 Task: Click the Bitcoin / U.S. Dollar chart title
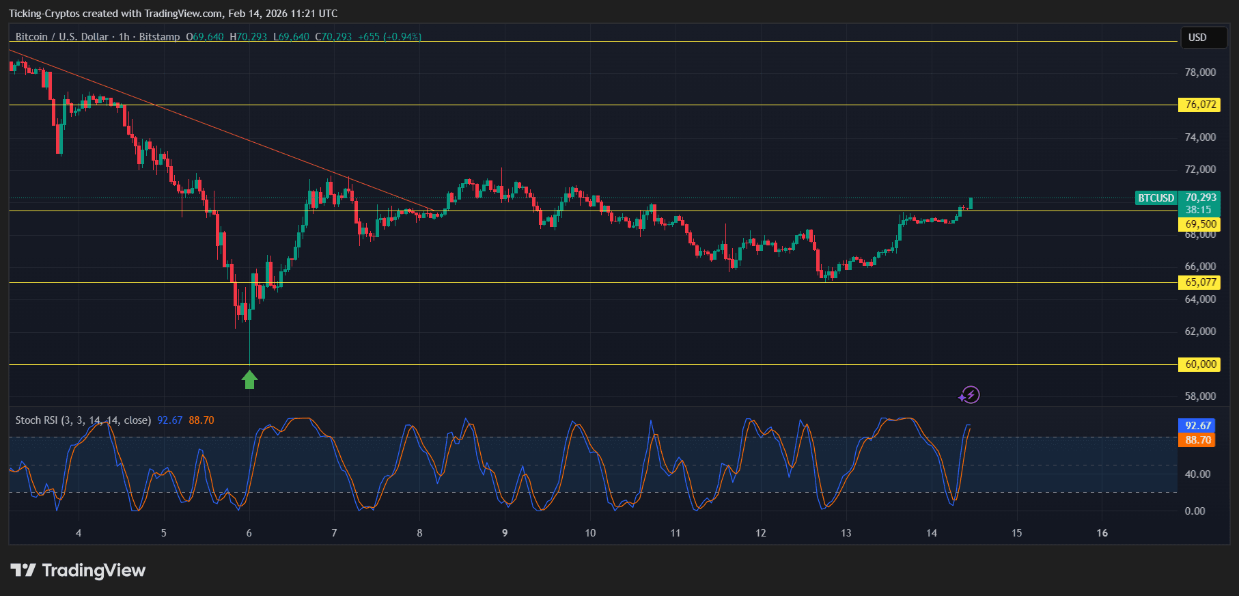(x=61, y=37)
